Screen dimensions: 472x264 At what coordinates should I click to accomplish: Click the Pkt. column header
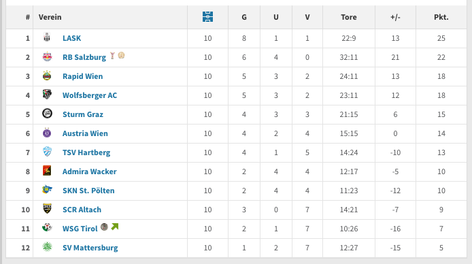coord(441,17)
